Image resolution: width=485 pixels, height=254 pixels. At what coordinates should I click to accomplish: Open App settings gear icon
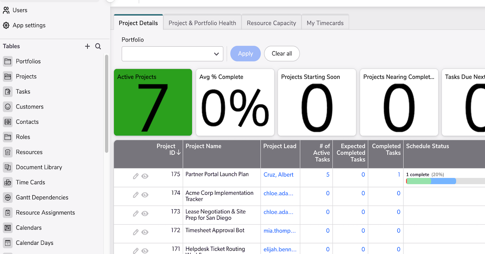(6, 25)
